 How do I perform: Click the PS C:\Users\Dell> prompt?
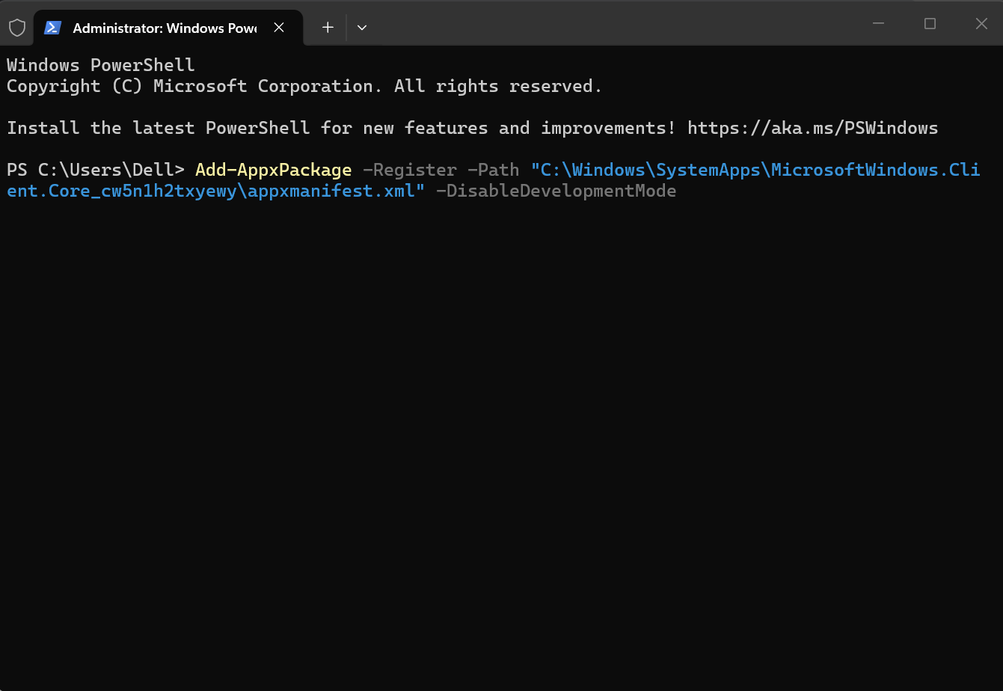tap(95, 170)
